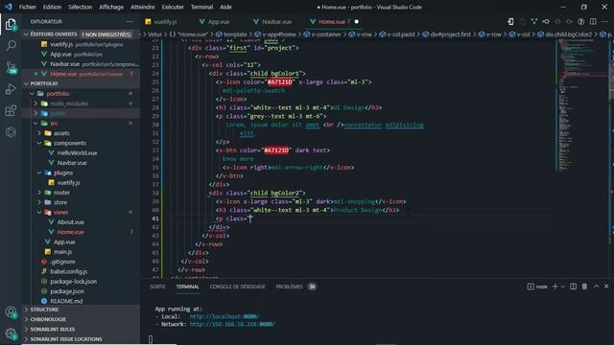
Task: Open the Aide menu
Action: pos(225,7)
